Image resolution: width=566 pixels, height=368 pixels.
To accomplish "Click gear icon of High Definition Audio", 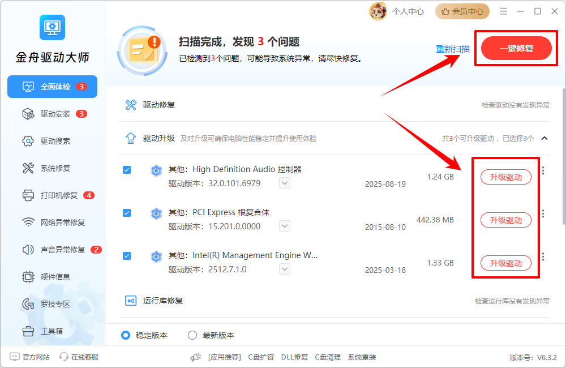I will (156, 170).
